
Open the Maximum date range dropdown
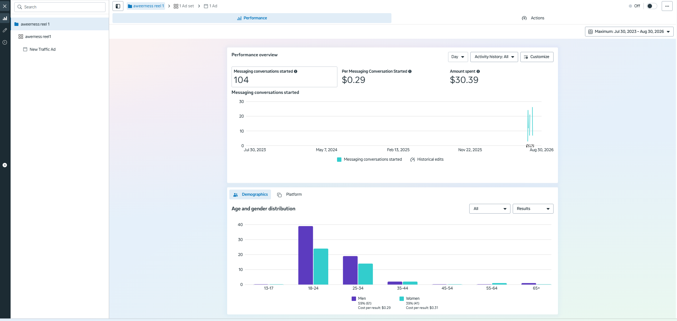click(x=629, y=32)
